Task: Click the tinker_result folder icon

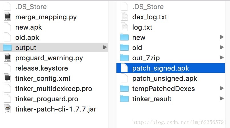Action: (124, 99)
